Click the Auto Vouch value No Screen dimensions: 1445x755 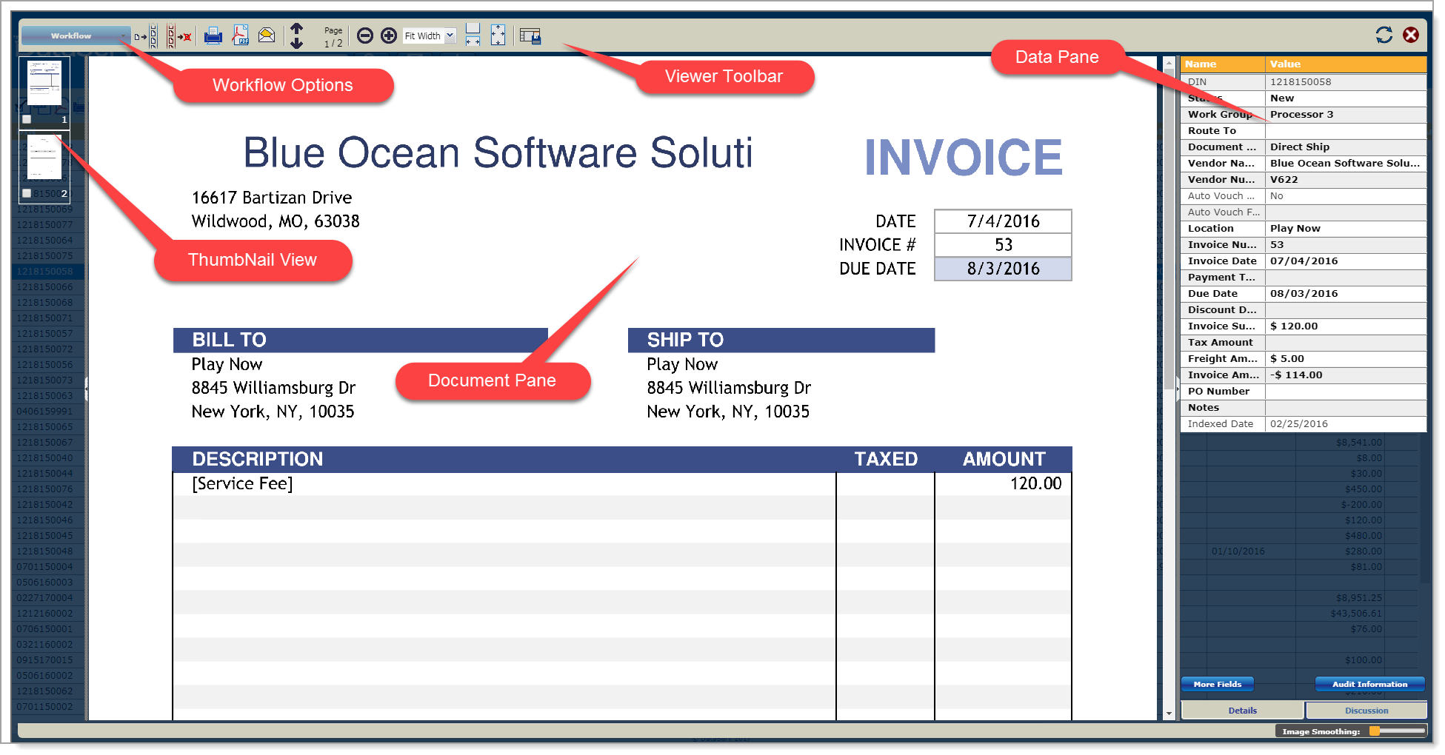pyautogui.click(x=1346, y=195)
